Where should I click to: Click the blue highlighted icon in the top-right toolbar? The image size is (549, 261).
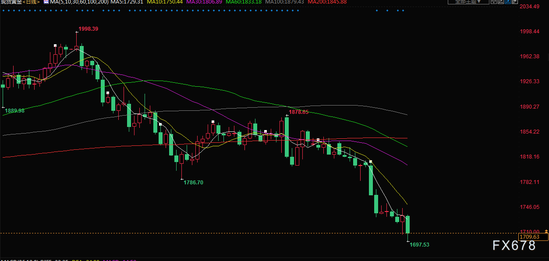[x=508, y=1]
